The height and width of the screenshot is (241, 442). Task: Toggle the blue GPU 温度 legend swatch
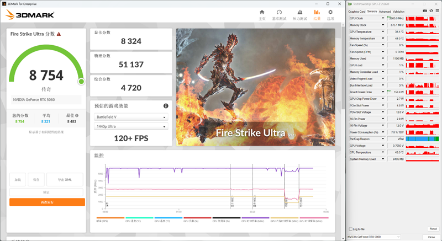[x=169, y=218]
